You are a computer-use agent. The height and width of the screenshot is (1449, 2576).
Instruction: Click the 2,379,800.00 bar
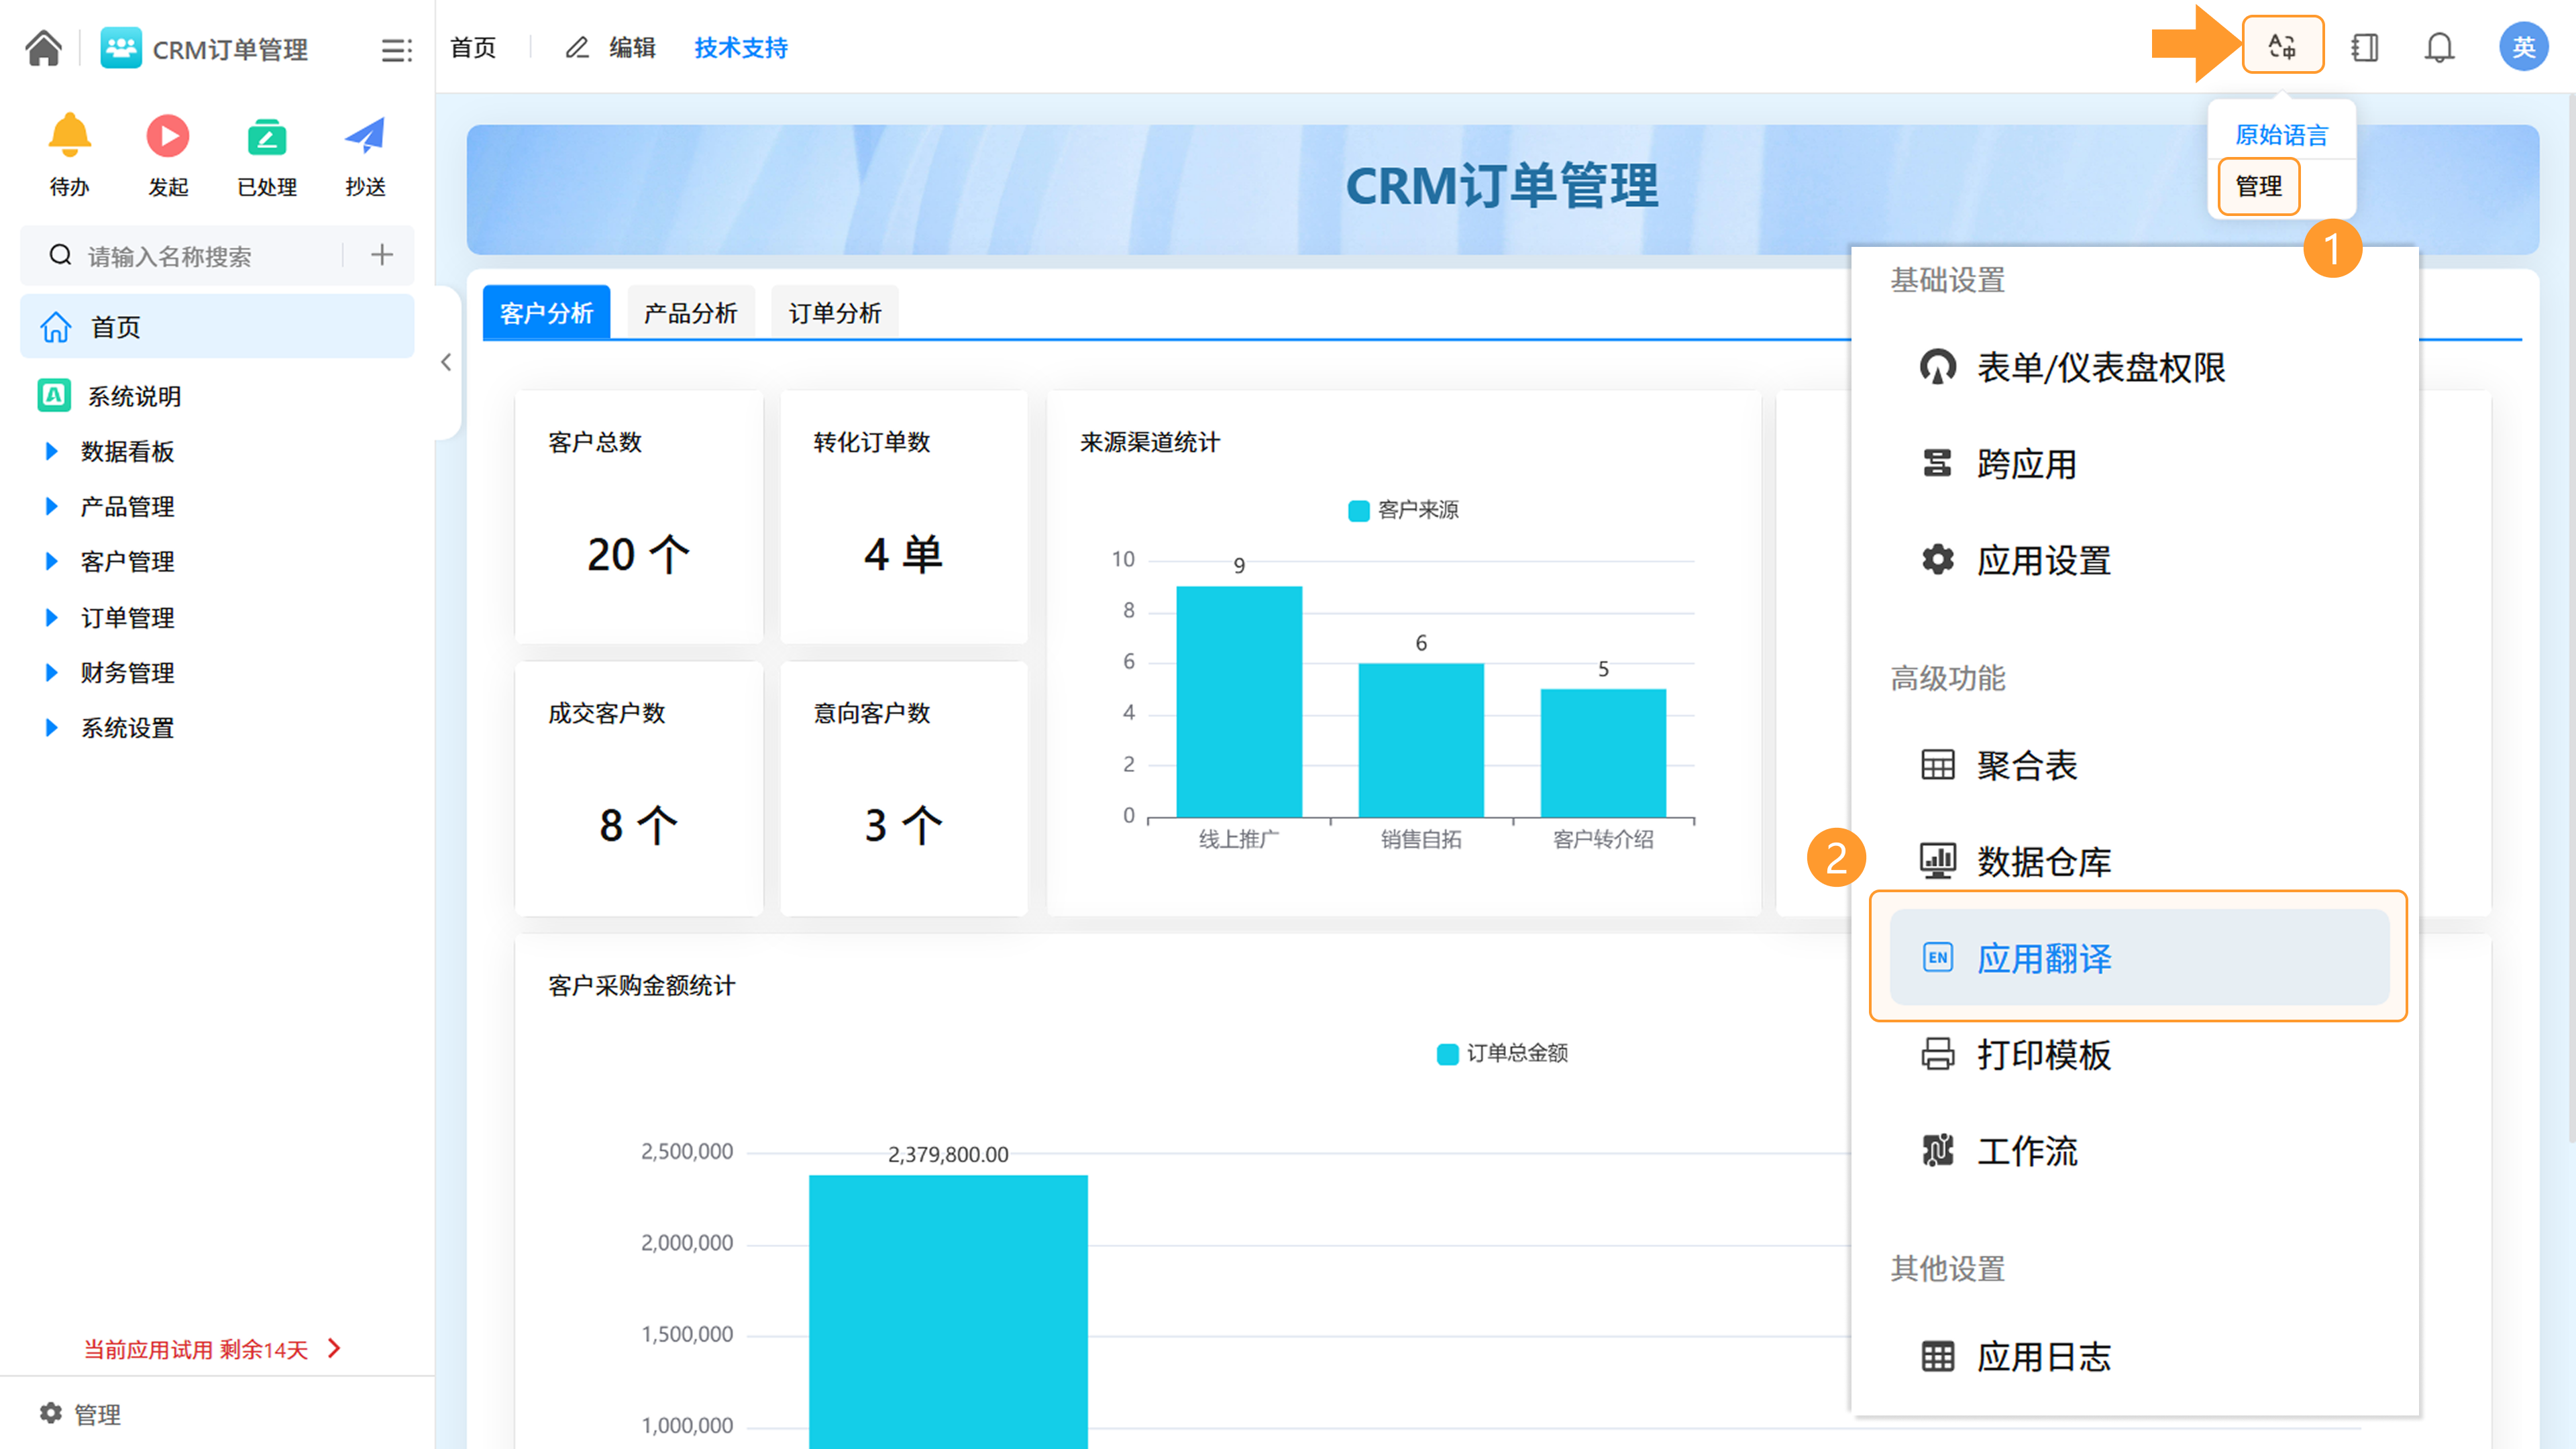(x=948, y=1311)
